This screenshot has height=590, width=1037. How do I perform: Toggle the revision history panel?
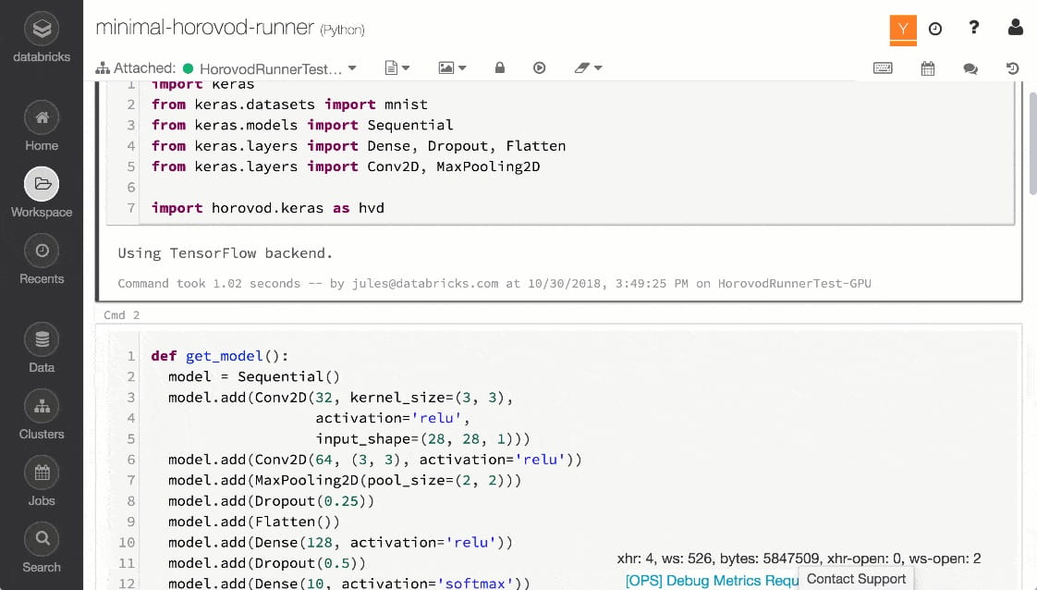(1013, 68)
